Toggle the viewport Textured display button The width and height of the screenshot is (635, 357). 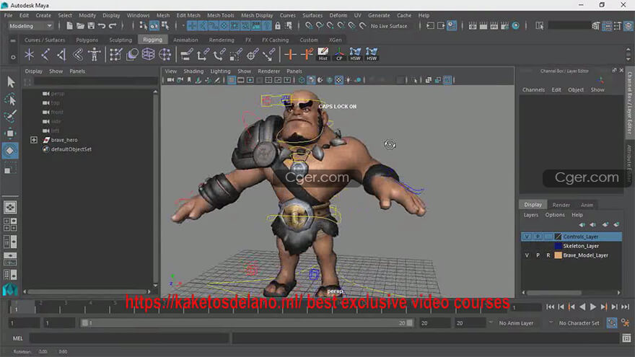point(339,80)
